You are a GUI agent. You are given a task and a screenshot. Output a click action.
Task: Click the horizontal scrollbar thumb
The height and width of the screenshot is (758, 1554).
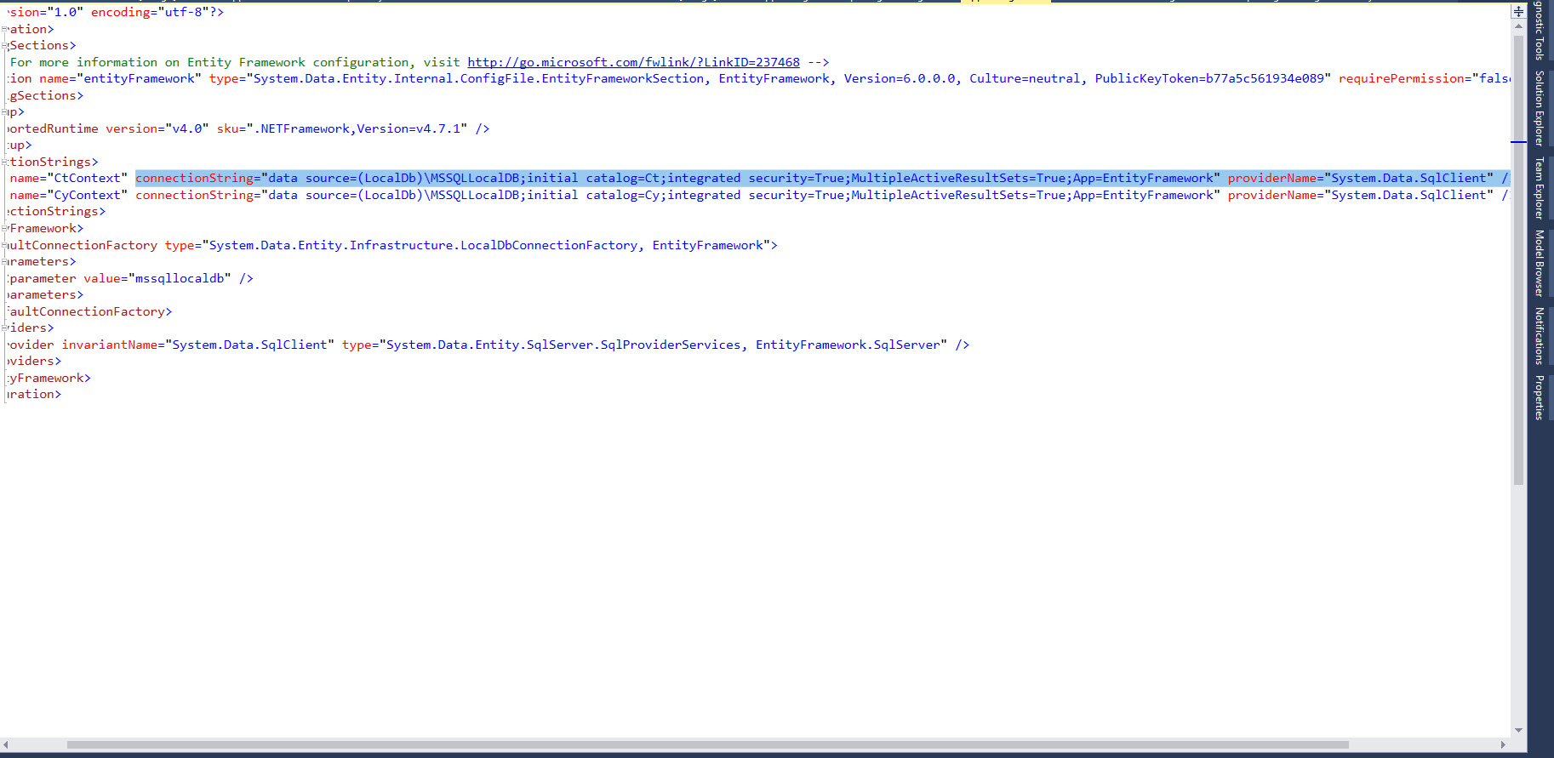(706, 744)
